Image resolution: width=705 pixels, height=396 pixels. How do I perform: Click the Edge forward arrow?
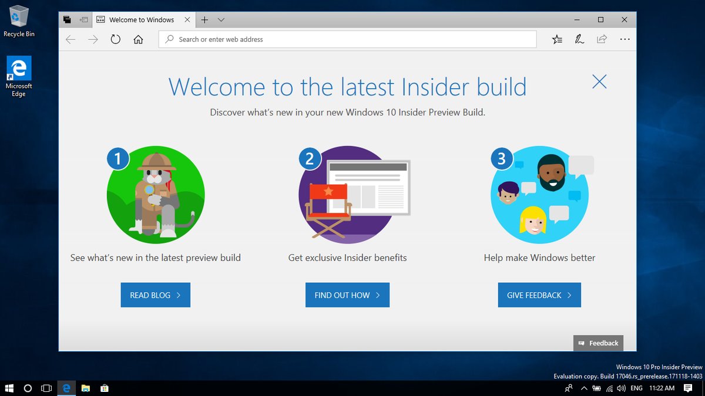pos(93,39)
